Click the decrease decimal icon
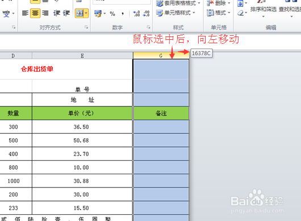 point(147,14)
